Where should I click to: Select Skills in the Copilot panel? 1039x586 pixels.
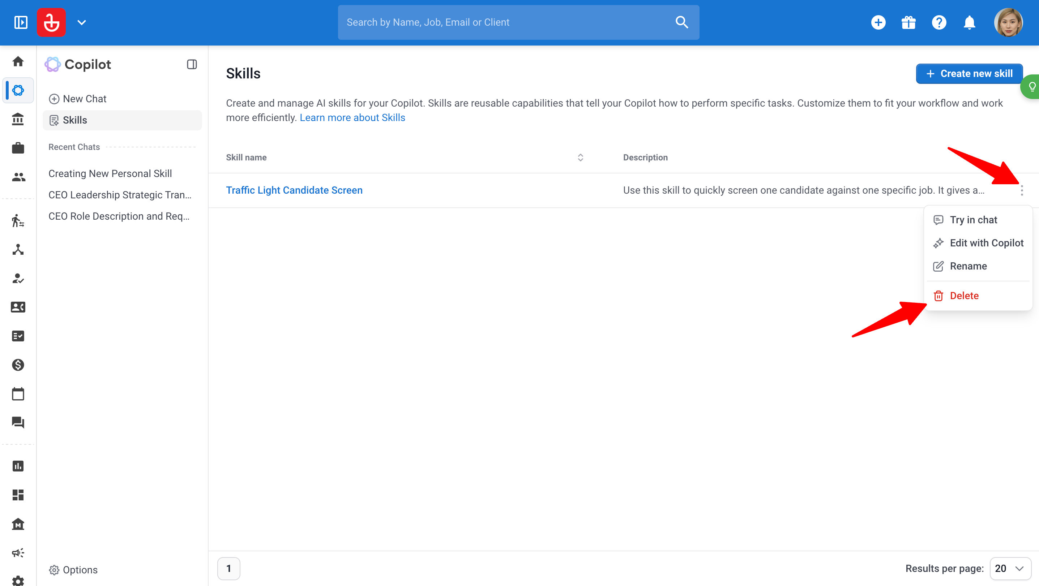(x=122, y=120)
